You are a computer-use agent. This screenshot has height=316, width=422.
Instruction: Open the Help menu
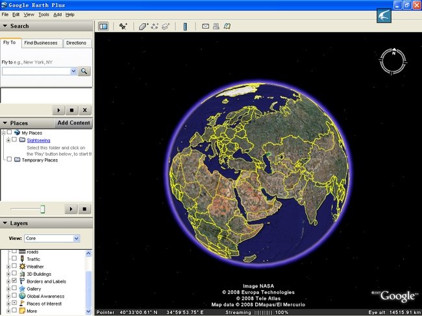(x=70, y=14)
